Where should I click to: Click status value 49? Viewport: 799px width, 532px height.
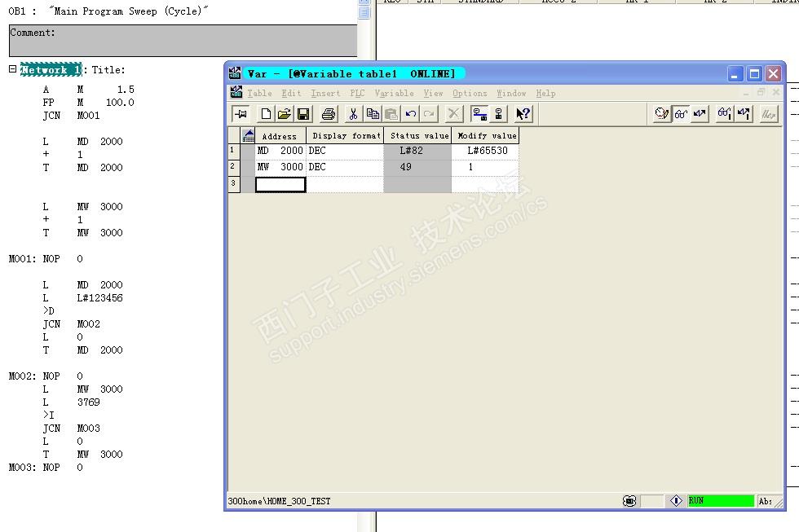[x=417, y=168]
